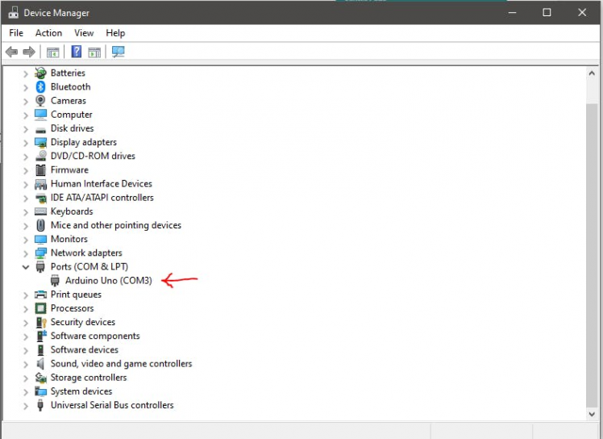Open the Action menu
The width and height of the screenshot is (603, 439).
pos(48,33)
